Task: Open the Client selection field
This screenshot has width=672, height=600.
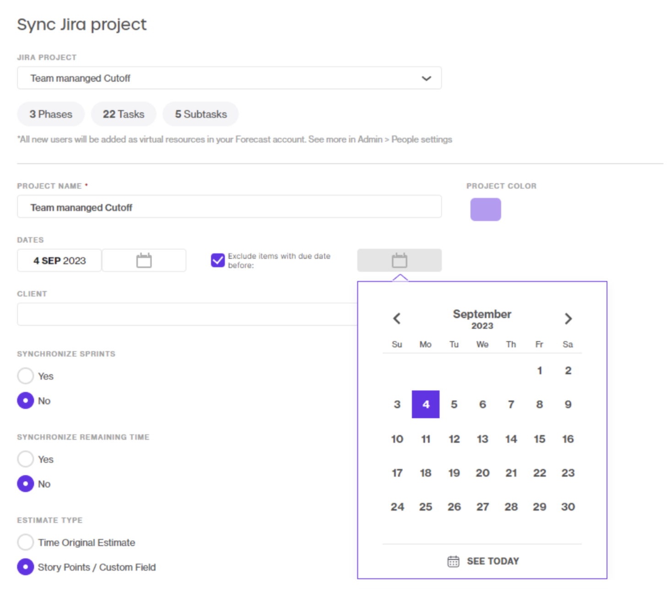Action: click(187, 314)
